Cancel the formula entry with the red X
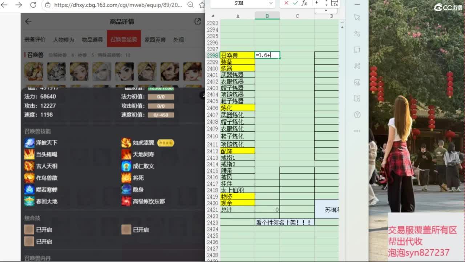This screenshot has height=262, width=465. point(286,3)
